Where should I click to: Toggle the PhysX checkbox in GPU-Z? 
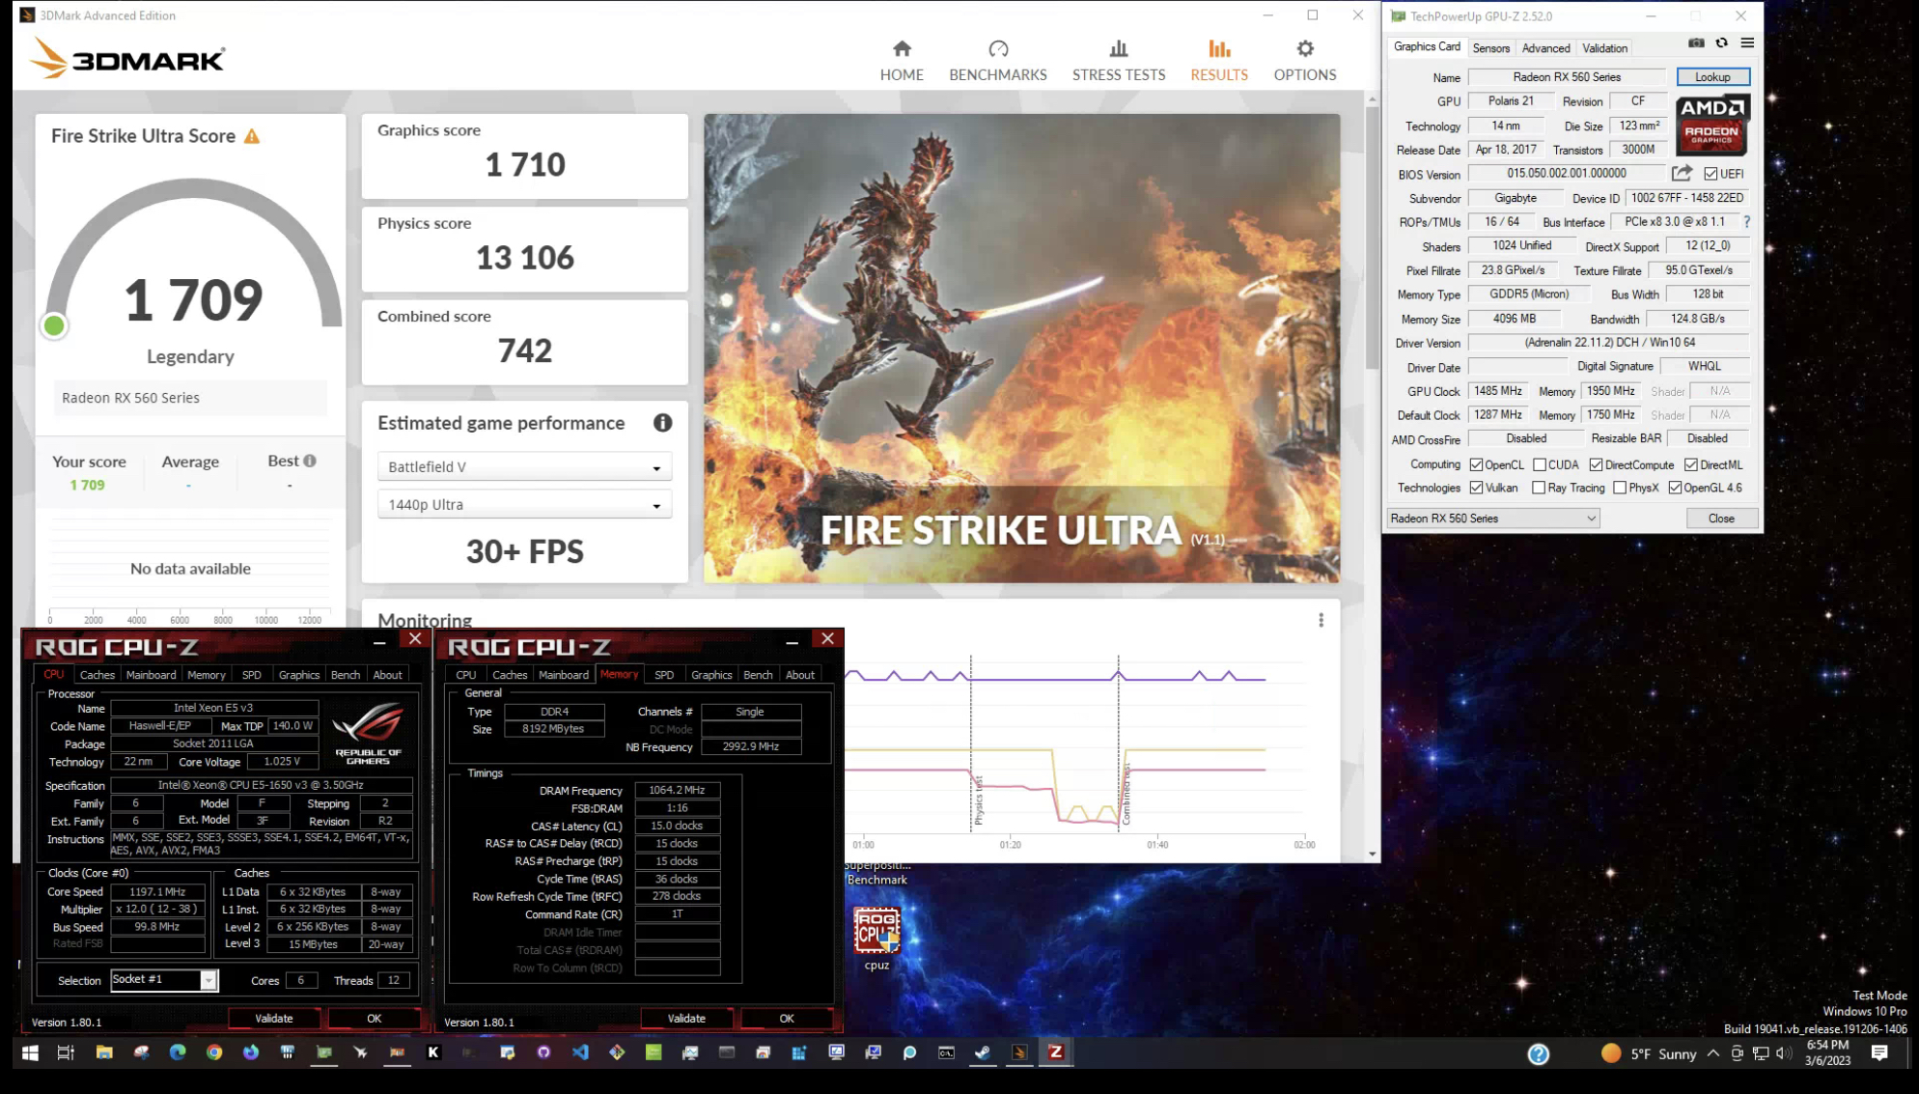tap(1620, 488)
